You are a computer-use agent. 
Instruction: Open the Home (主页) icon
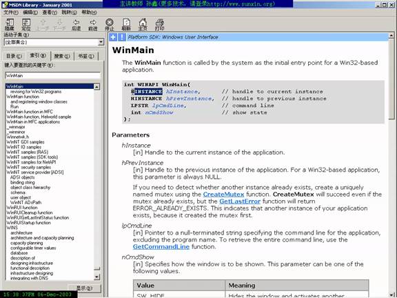point(143,25)
